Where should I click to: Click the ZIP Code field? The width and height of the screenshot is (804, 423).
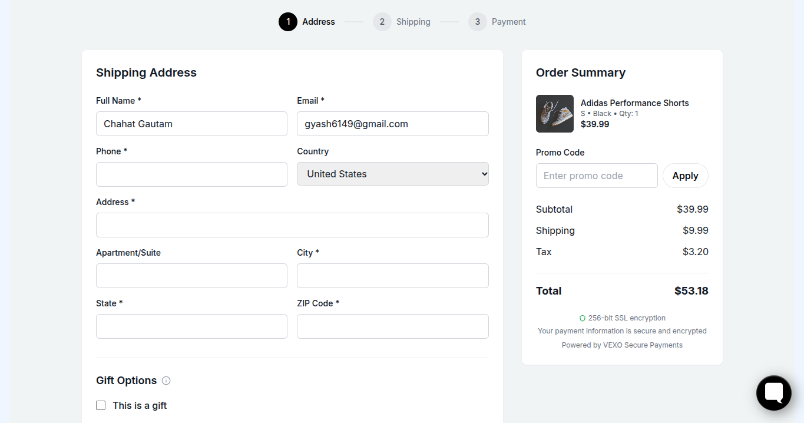point(392,326)
